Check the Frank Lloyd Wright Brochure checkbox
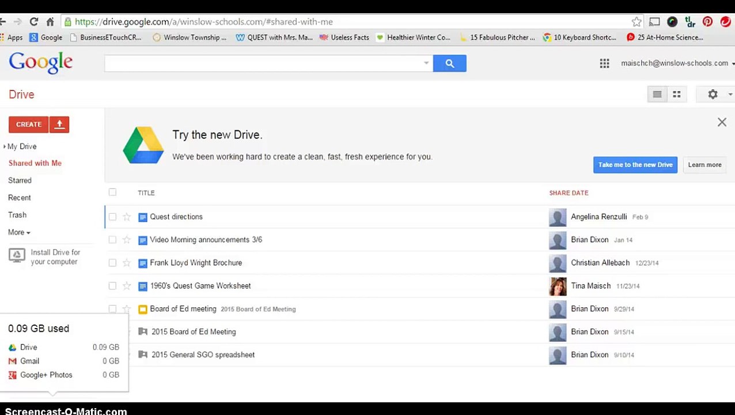Screen dimensions: 735x415 pos(112,263)
